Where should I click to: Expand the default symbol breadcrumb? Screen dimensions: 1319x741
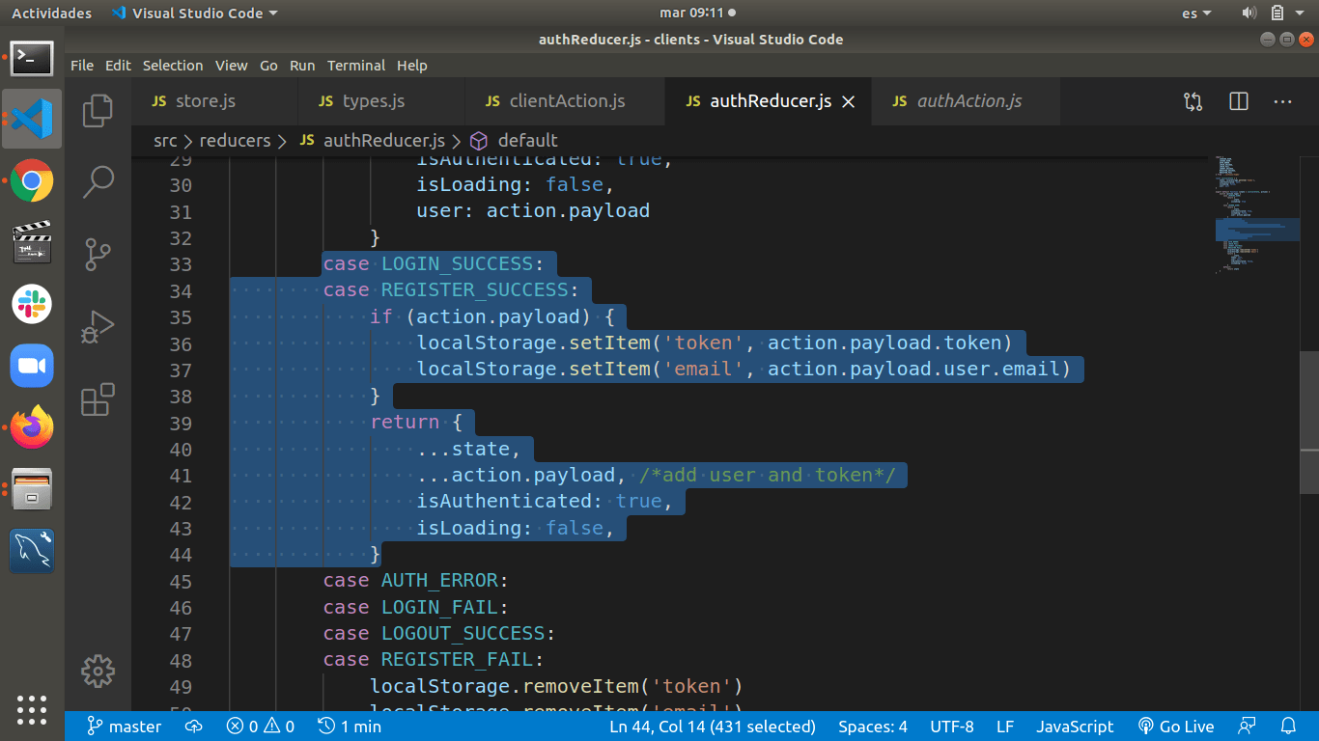pyautogui.click(x=515, y=141)
